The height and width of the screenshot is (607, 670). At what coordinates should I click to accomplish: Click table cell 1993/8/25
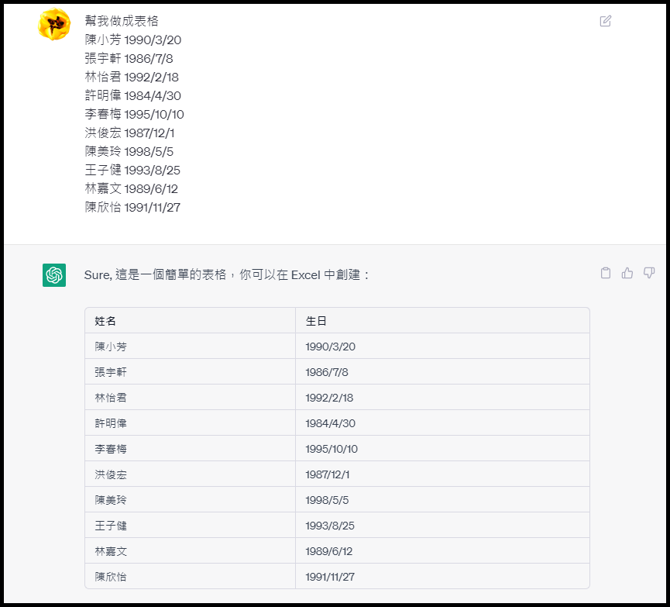(x=442, y=526)
